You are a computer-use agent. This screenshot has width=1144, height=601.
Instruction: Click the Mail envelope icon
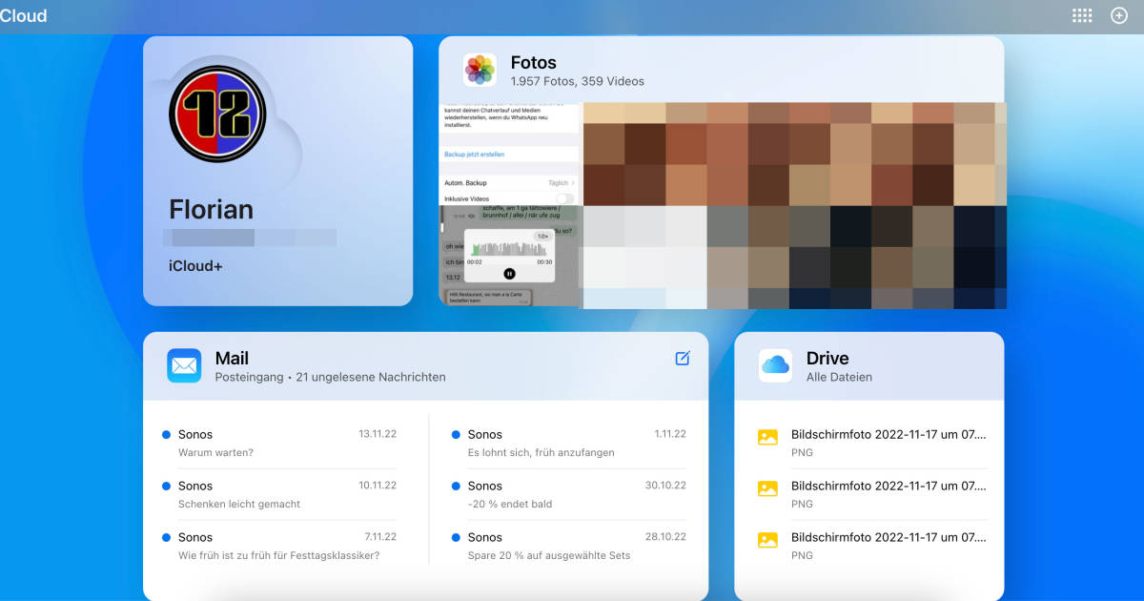[x=184, y=365]
